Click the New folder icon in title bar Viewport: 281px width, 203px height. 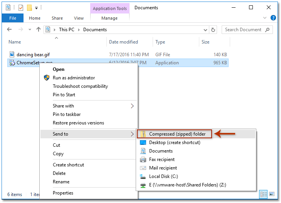[29, 8]
